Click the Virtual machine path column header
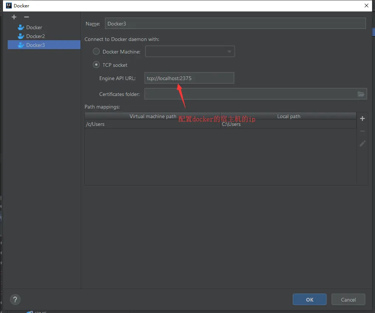The image size is (375, 313). click(x=152, y=116)
